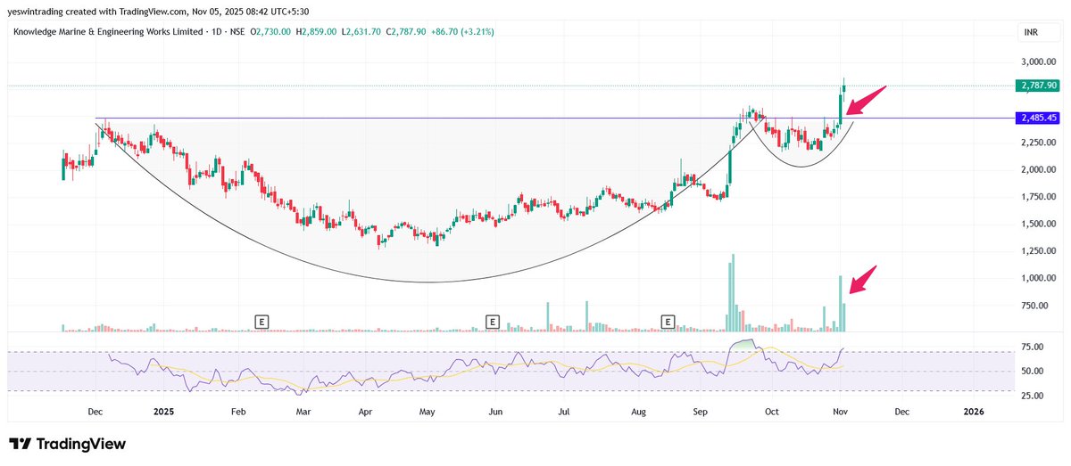Click the 1,500.00 price axis label
This screenshot has height=466, width=1071.
pos(1039,224)
